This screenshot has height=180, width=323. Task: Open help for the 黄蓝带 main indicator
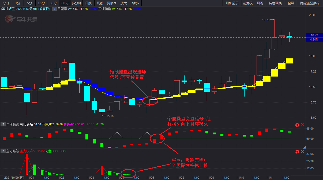click(54, 9)
